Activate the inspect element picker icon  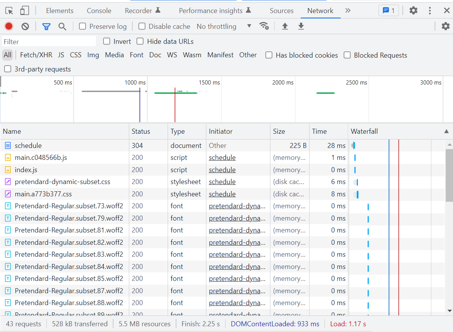9,11
